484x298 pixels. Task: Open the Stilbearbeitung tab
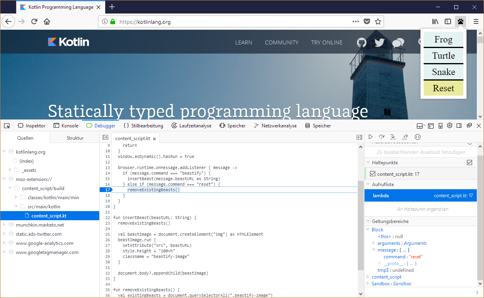pyautogui.click(x=143, y=126)
